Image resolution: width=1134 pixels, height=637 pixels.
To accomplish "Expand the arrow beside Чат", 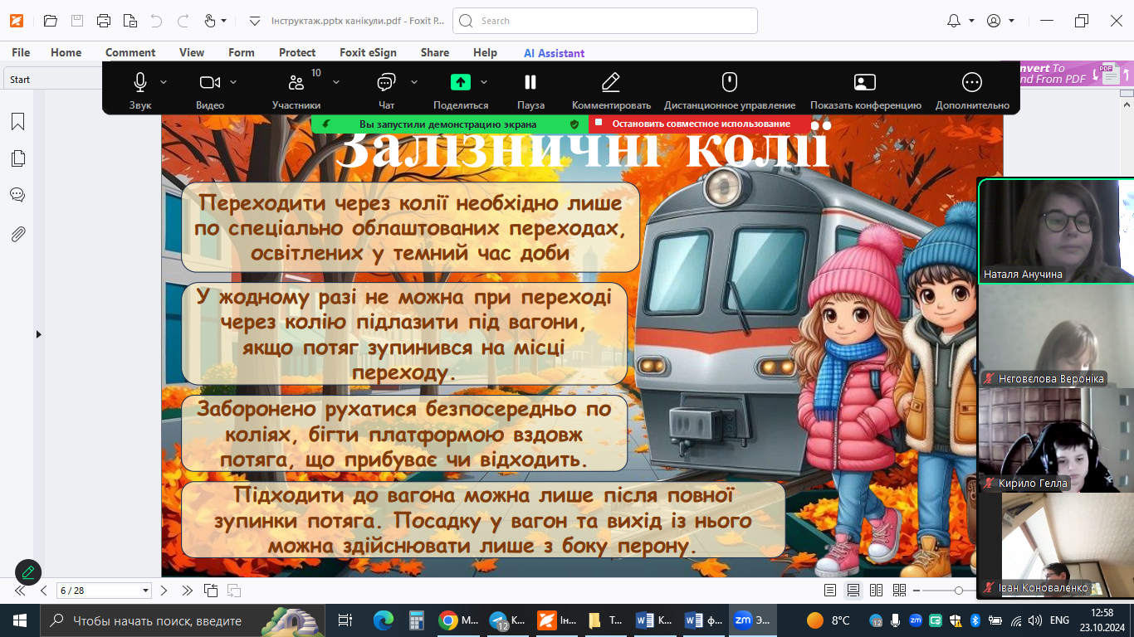I will 413,82.
